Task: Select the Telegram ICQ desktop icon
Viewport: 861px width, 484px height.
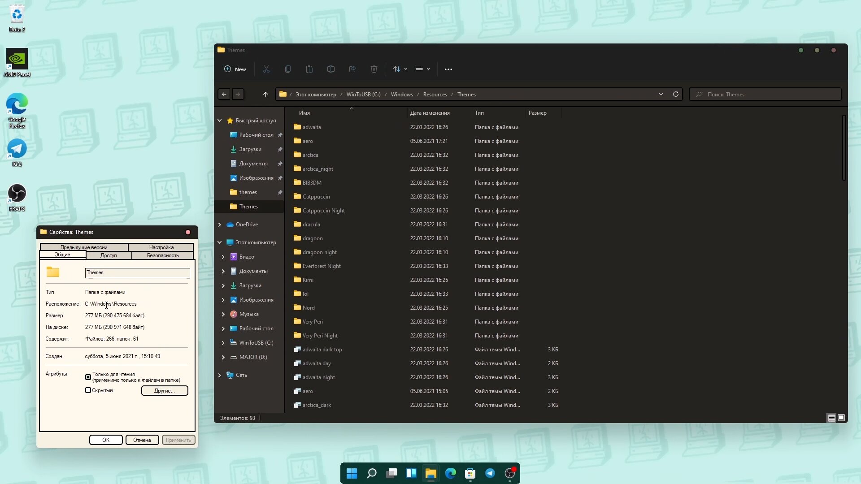Action: coord(17,153)
